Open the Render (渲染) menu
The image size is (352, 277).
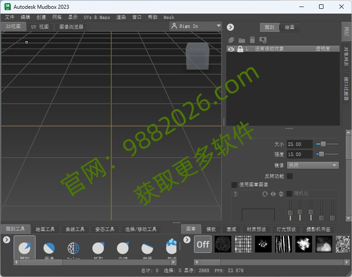click(121, 17)
